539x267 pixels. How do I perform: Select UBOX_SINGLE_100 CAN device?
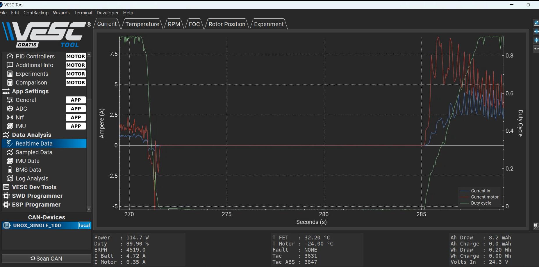pyautogui.click(x=47, y=225)
